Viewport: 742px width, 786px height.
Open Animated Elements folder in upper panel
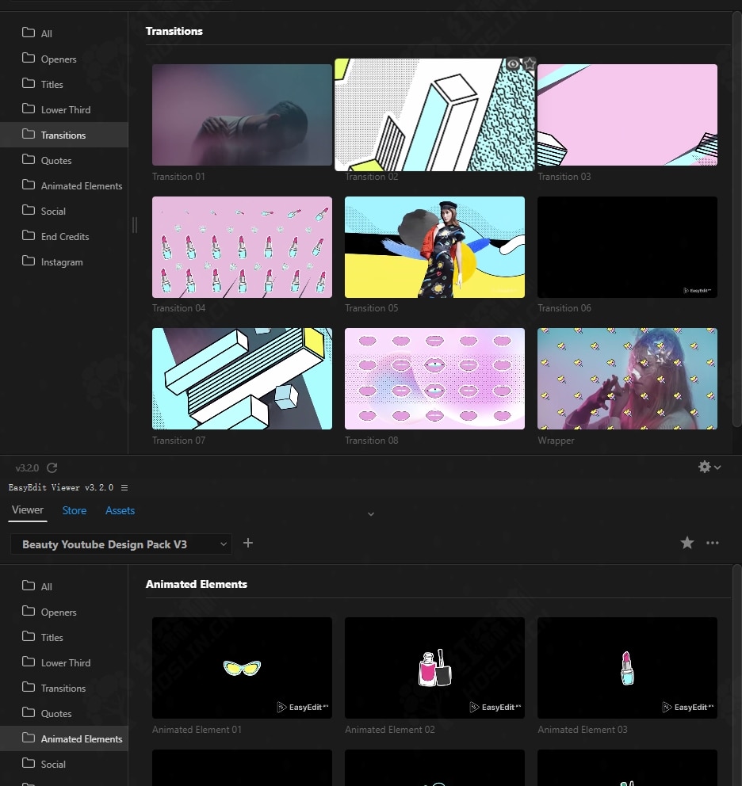[64, 186]
